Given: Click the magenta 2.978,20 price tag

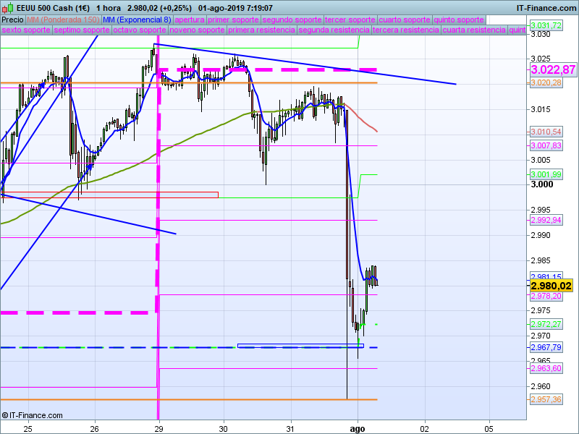Looking at the screenshot, I should [546, 296].
